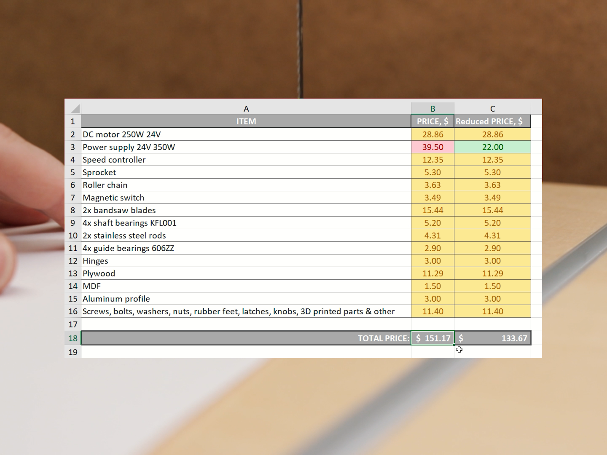This screenshot has width=607, height=455.
Task: Select row number 1 header
Action: pyautogui.click(x=73, y=121)
